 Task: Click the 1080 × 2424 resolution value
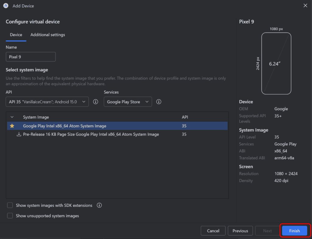pyautogui.click(x=286, y=174)
